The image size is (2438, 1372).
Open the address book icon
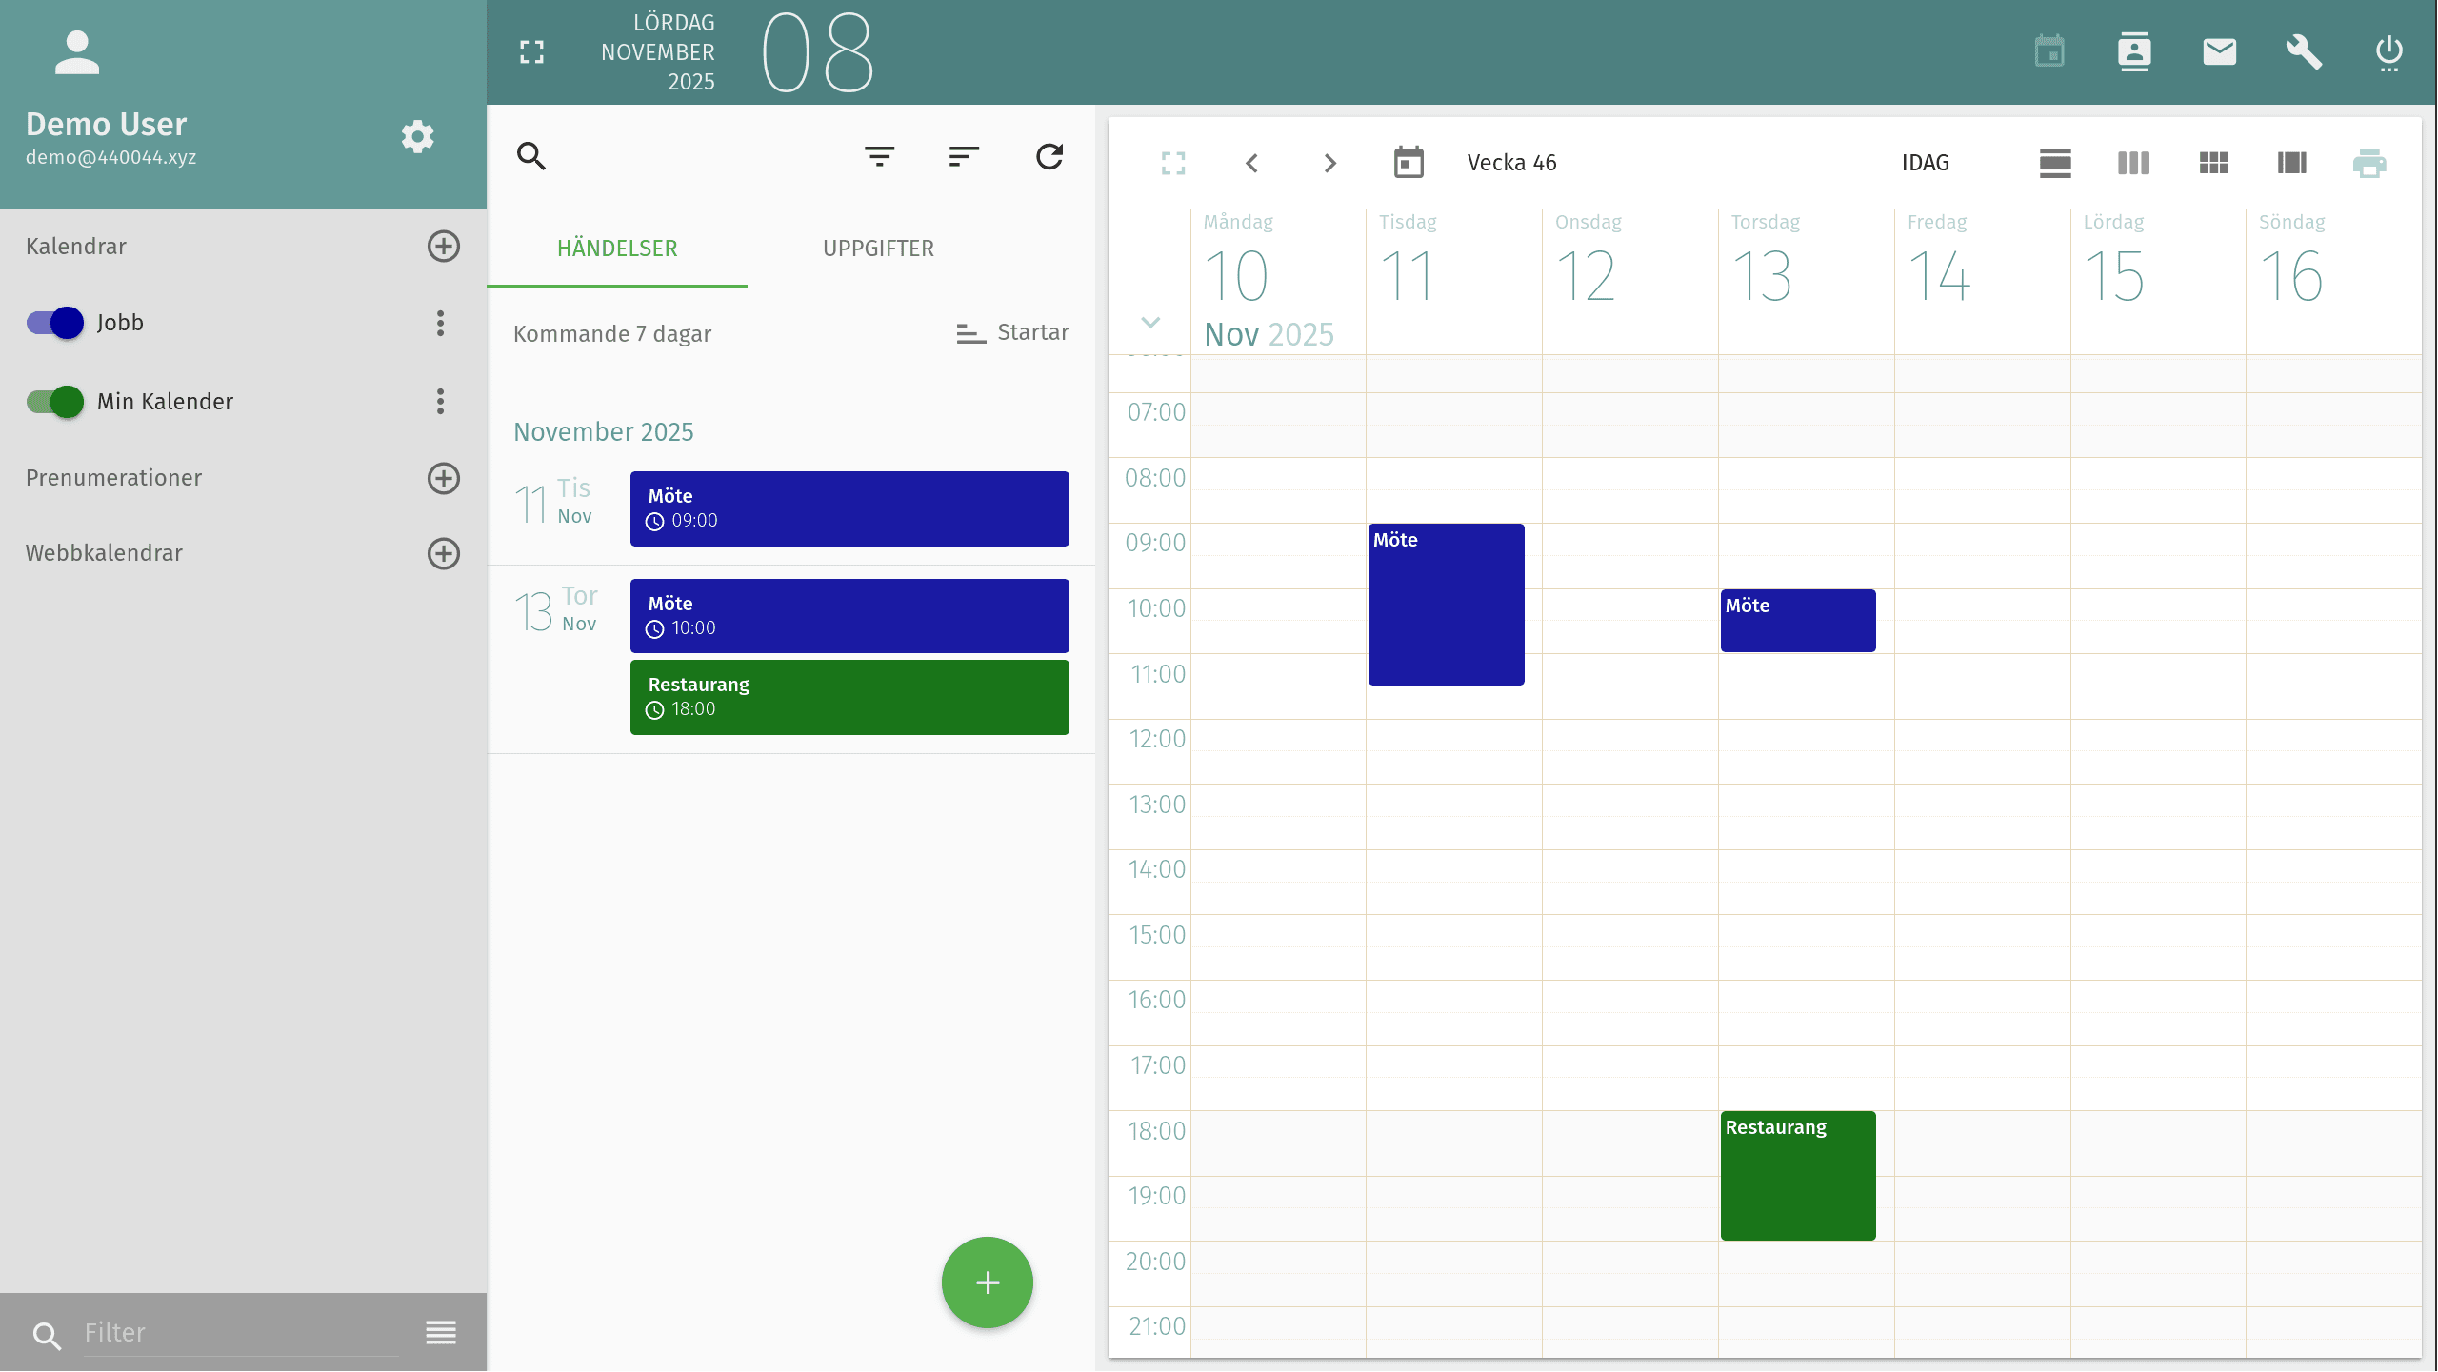coord(2134,51)
